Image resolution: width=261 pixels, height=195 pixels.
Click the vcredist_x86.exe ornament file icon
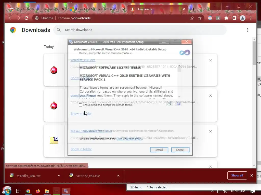pyautogui.click(x=54, y=70)
